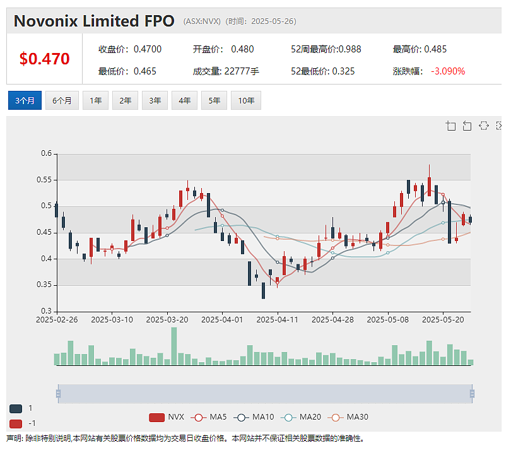This screenshot has width=511, height=453.
Task: Click the 2025-05-20 axis date label
Action: point(443,320)
